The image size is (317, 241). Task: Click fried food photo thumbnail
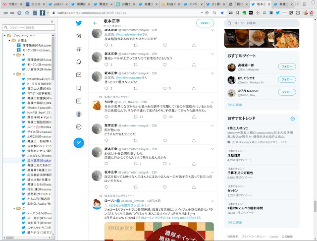pos(262,38)
